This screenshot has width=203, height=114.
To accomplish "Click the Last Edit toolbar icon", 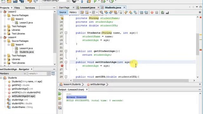I will (x=82, y=12).
